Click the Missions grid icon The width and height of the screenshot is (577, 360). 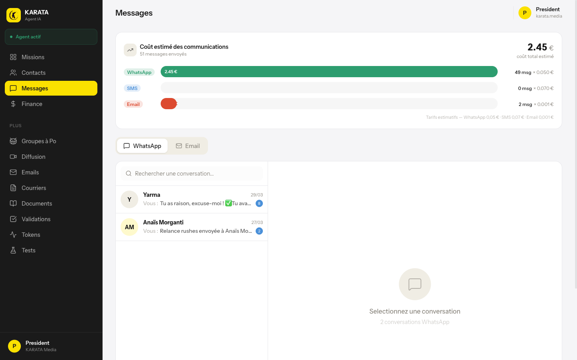click(x=13, y=57)
